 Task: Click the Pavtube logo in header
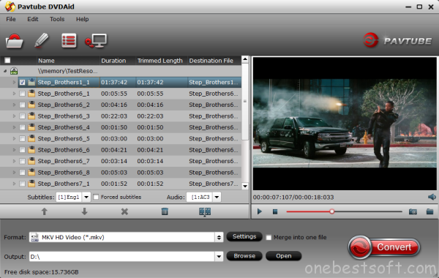397,40
